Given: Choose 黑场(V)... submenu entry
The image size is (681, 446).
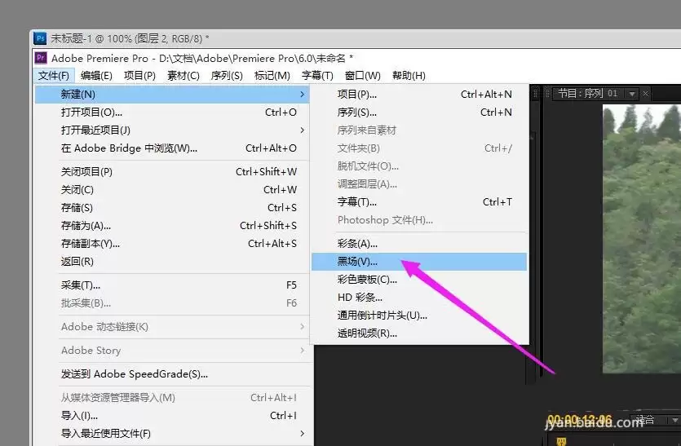Looking at the screenshot, I should (x=419, y=262).
